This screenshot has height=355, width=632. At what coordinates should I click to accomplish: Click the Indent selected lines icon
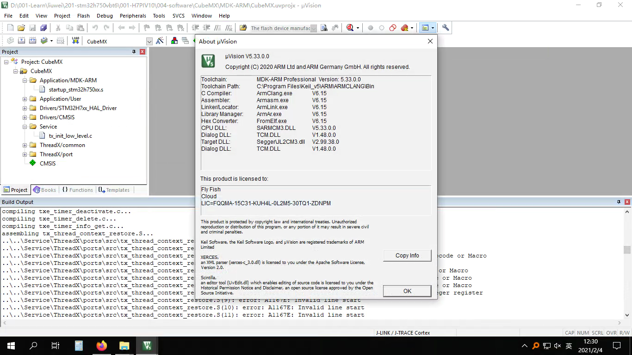pos(195,28)
